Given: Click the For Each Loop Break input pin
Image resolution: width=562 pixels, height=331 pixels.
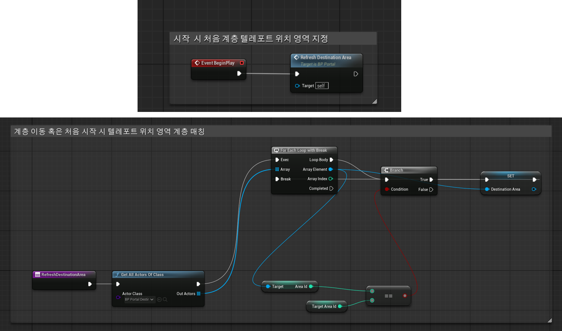Looking at the screenshot, I should click(277, 179).
